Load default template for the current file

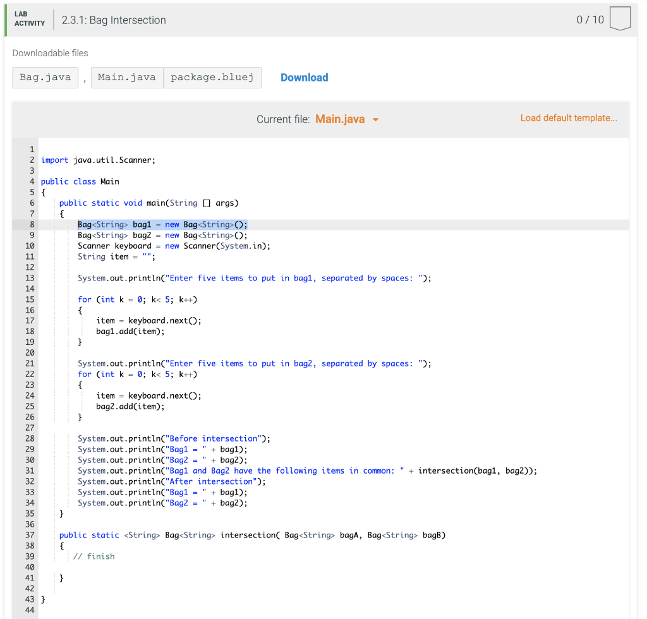[x=568, y=117]
